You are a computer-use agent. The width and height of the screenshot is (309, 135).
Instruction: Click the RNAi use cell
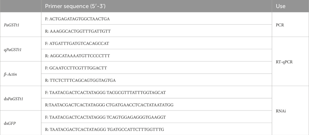[x=281, y=111]
